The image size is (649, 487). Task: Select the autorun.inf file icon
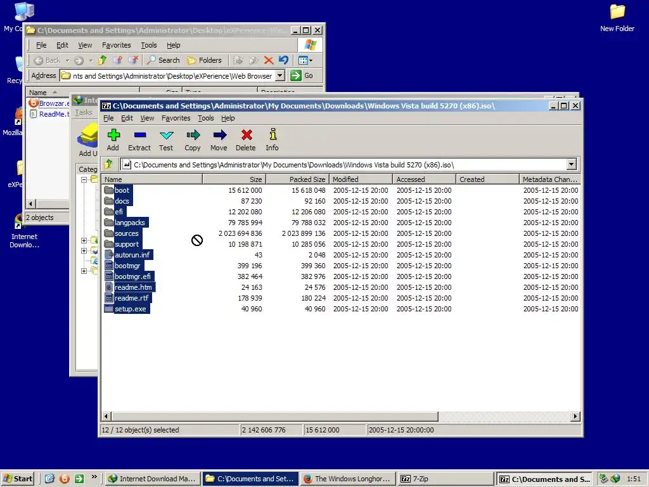pyautogui.click(x=109, y=255)
